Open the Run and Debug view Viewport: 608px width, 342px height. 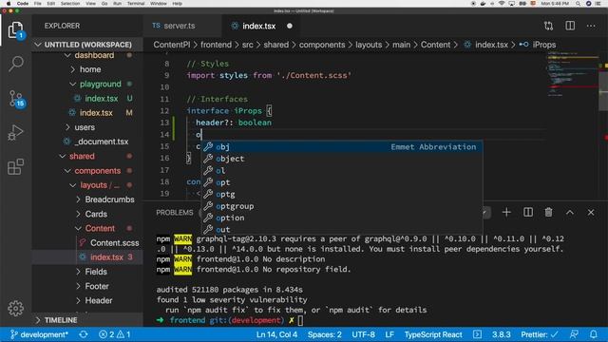(15, 133)
